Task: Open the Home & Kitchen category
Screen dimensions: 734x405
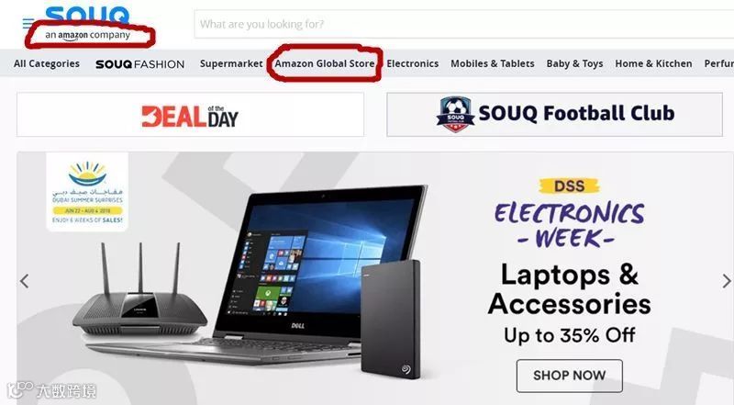Action: coord(653,63)
